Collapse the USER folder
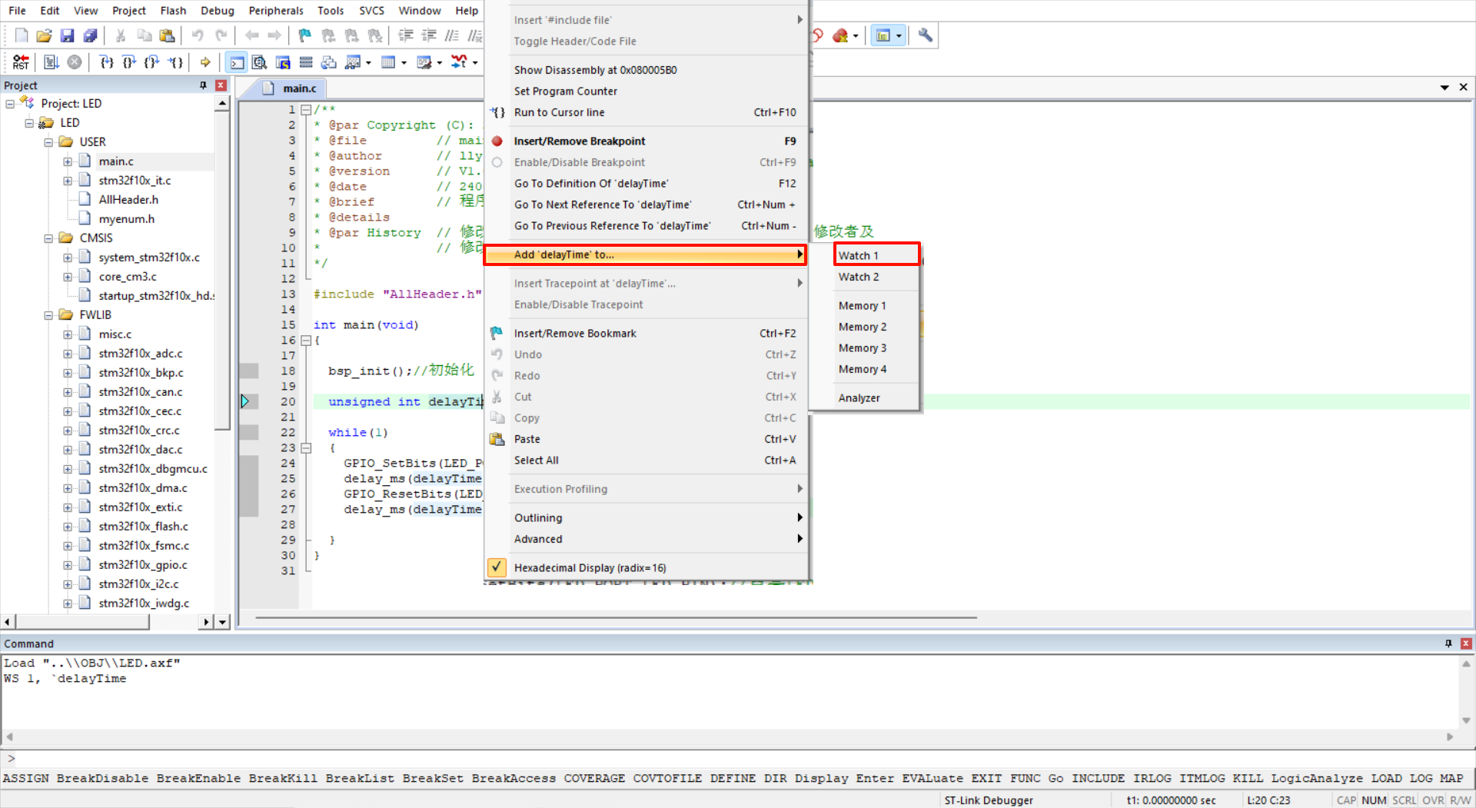 coord(48,142)
